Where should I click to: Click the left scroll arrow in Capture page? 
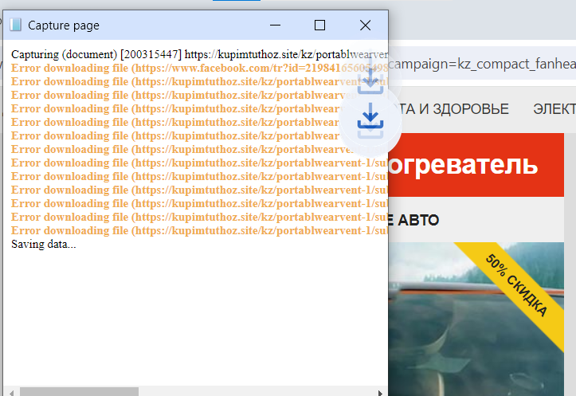click(x=11, y=392)
